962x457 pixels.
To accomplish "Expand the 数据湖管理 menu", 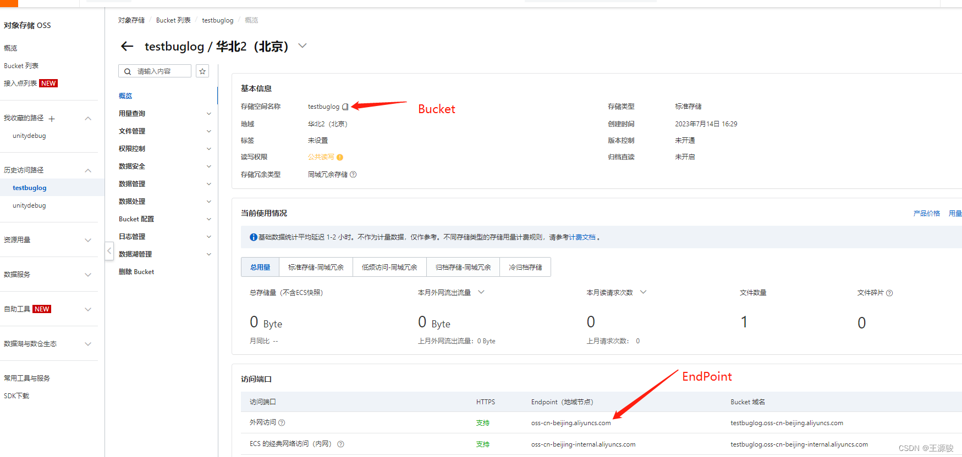I will [x=208, y=254].
